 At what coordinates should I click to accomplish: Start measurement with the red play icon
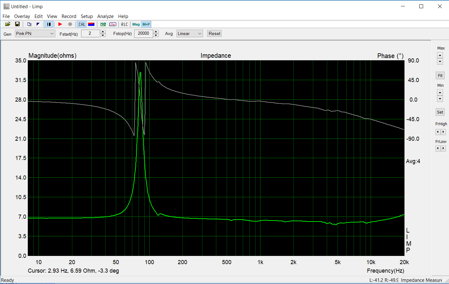tap(60, 24)
